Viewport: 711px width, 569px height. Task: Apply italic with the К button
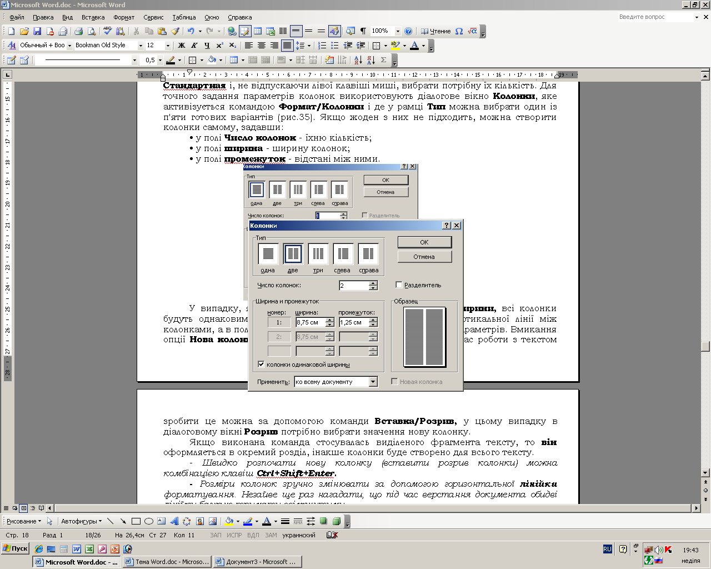[194, 46]
